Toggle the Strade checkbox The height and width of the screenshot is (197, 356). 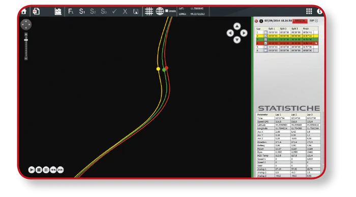167,11
